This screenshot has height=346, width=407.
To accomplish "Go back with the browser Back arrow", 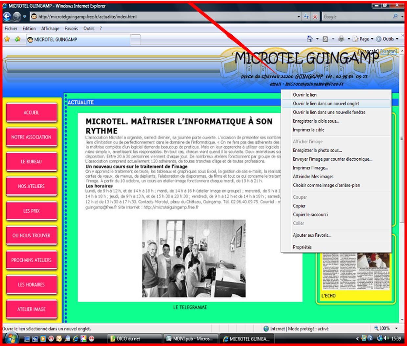I will pyautogui.click(x=7, y=16).
